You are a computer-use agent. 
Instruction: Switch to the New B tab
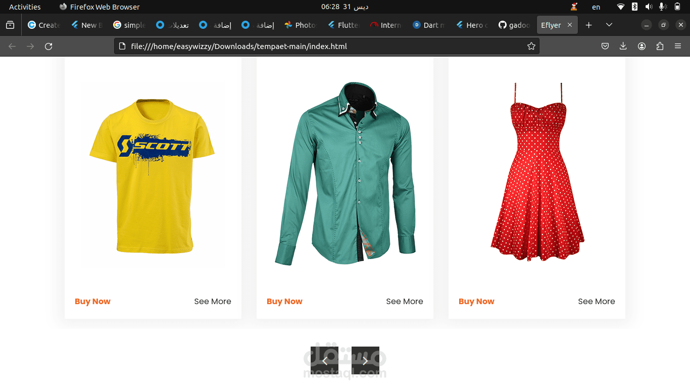point(87,25)
